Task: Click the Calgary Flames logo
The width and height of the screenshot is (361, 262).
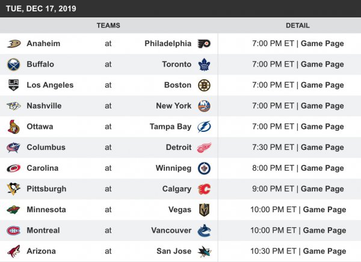Action: click(x=205, y=189)
